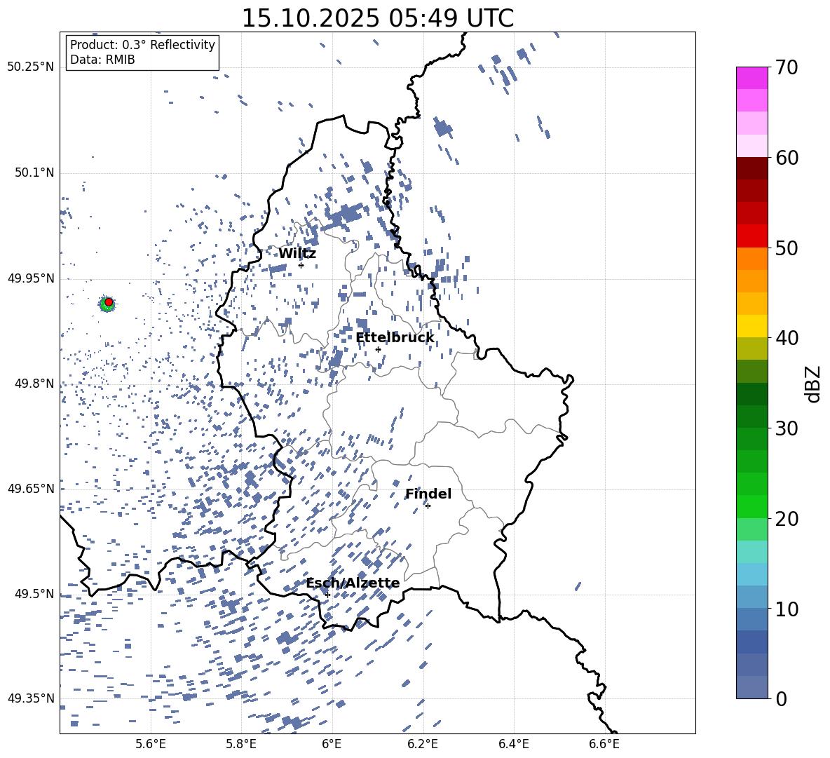The height and width of the screenshot is (758, 830).
Task: Click the dBZ colorbar axis label
Action: 814,384
